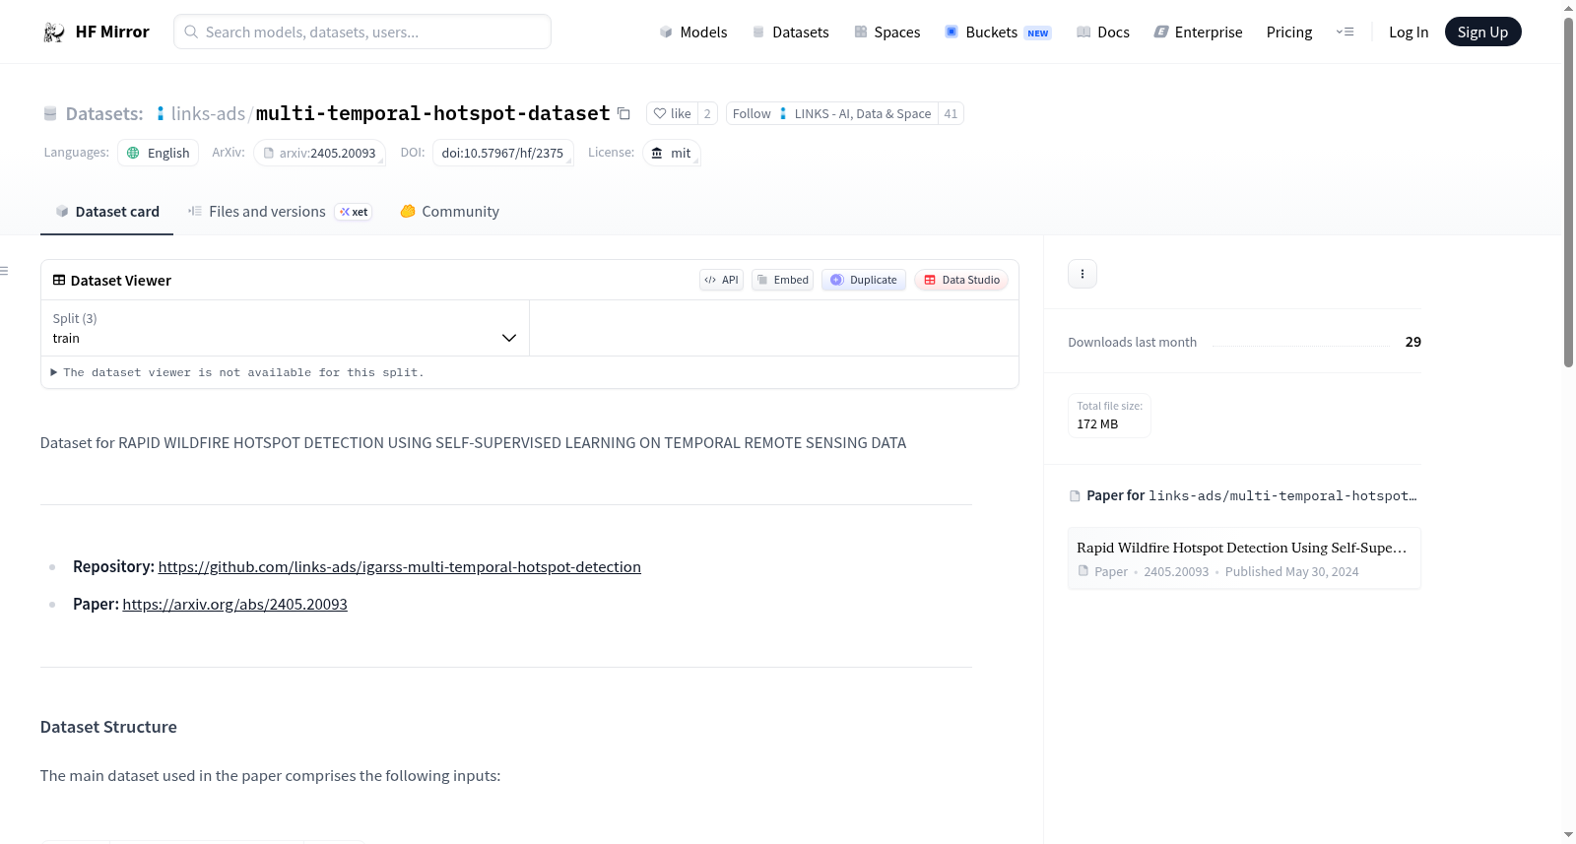Click the like count 2

(707, 113)
